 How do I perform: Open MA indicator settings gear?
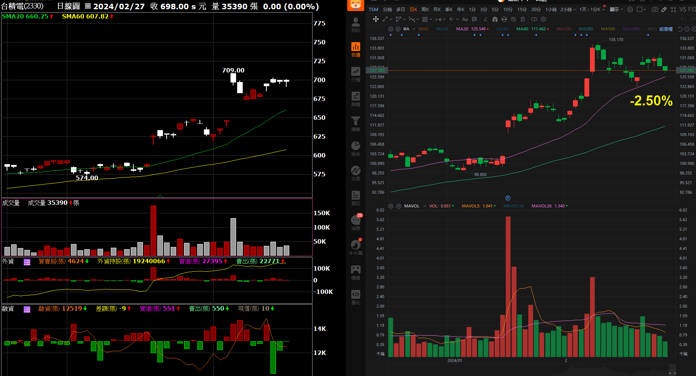coord(390,29)
